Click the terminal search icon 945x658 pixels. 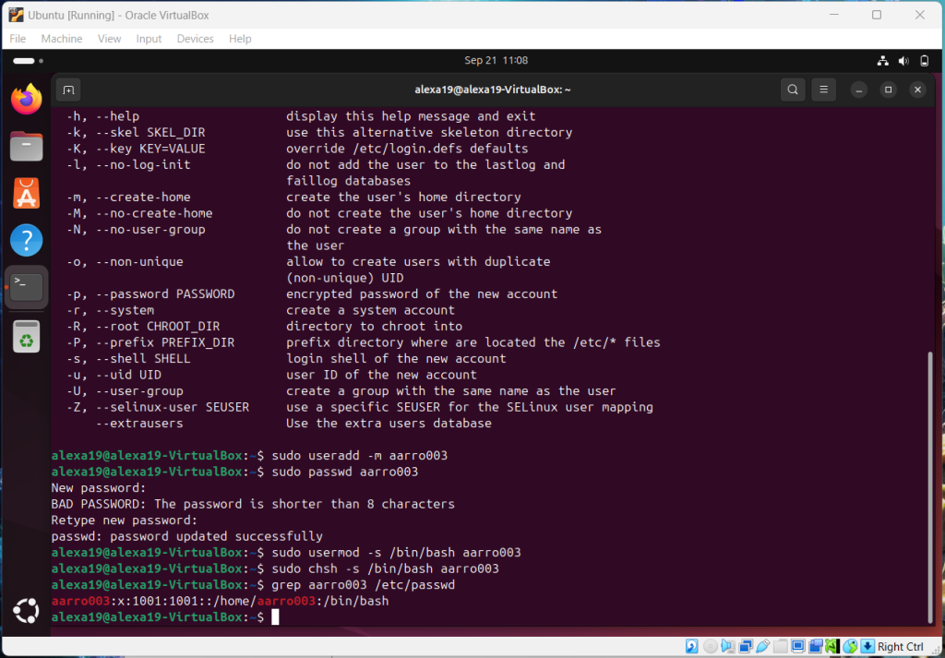[x=793, y=90]
